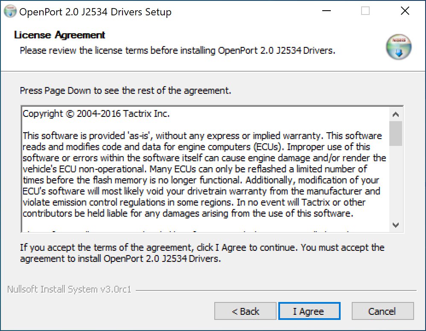Image resolution: width=426 pixels, height=331 pixels.
Task: Click the license text scroll-down arrow
Action: tap(396, 225)
